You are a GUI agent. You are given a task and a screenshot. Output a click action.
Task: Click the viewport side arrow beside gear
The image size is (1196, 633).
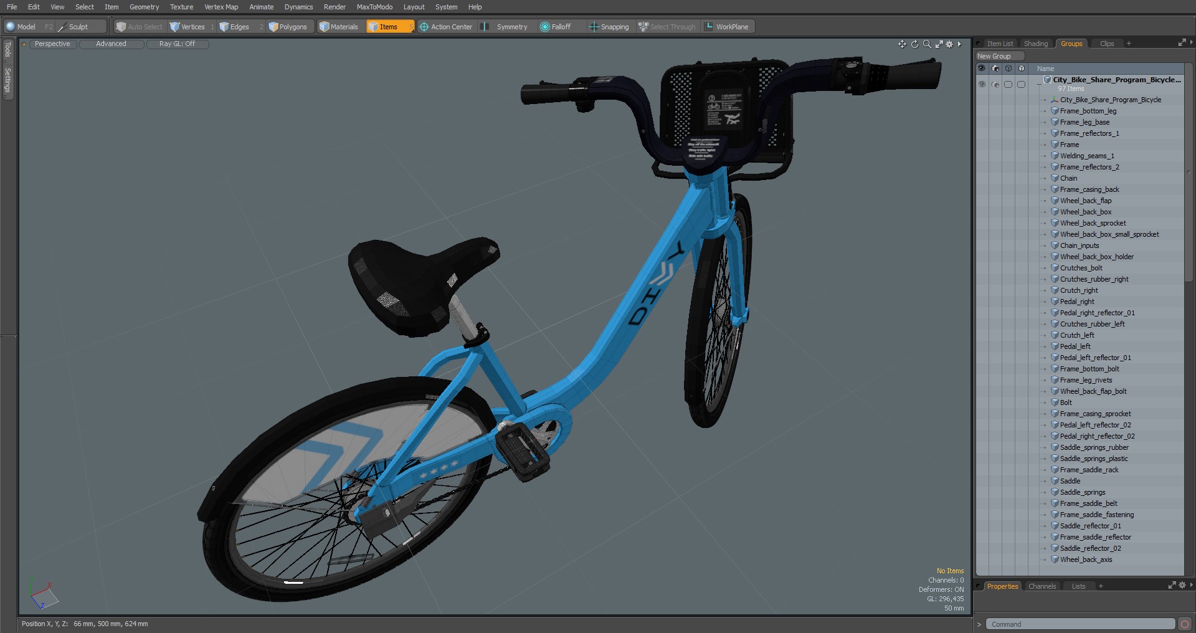pyautogui.click(x=959, y=44)
